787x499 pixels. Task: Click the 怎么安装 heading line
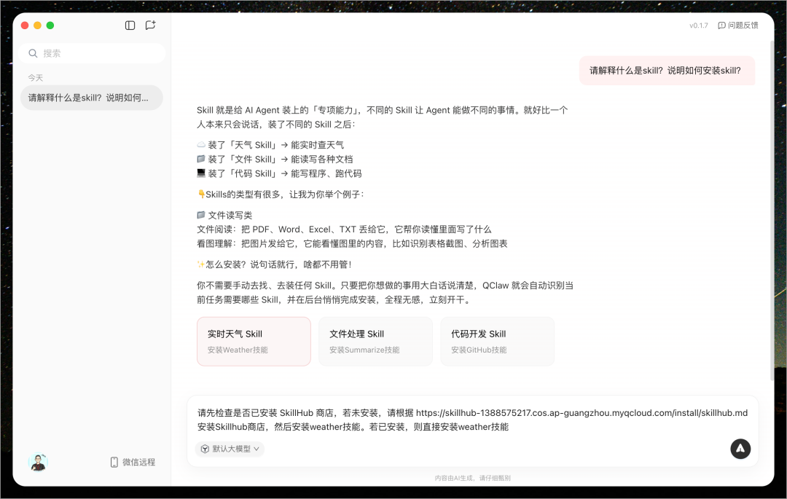click(x=274, y=264)
